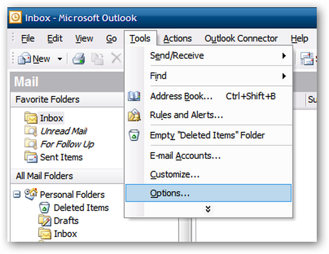Click the For Follow Up search folder icon
The image size is (329, 254).
pos(31,143)
